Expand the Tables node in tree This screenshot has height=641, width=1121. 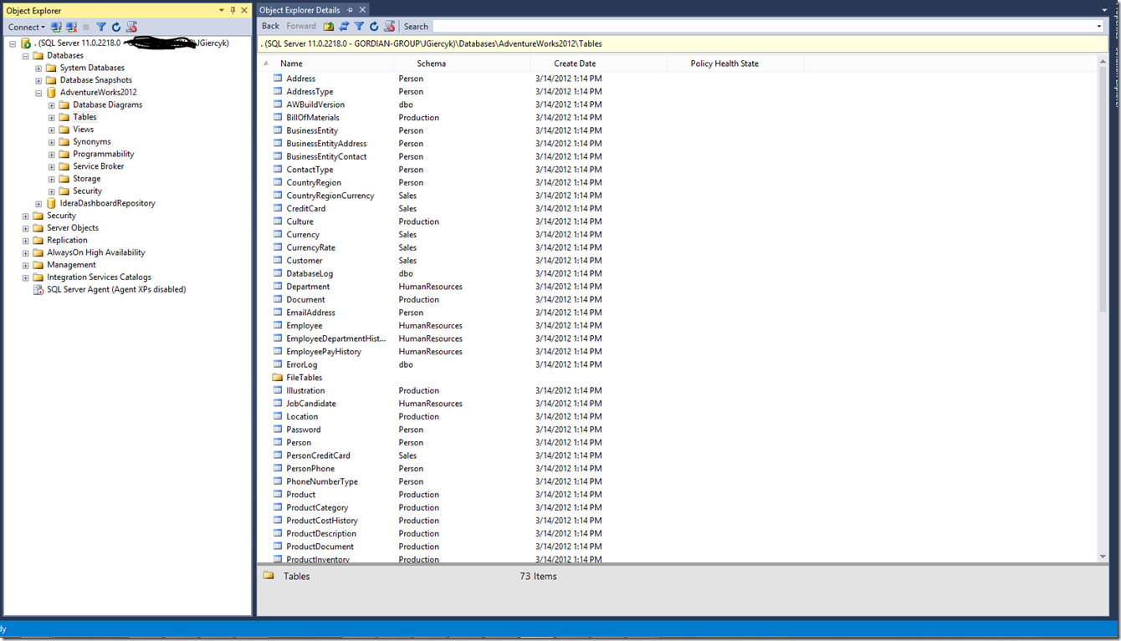52,118
